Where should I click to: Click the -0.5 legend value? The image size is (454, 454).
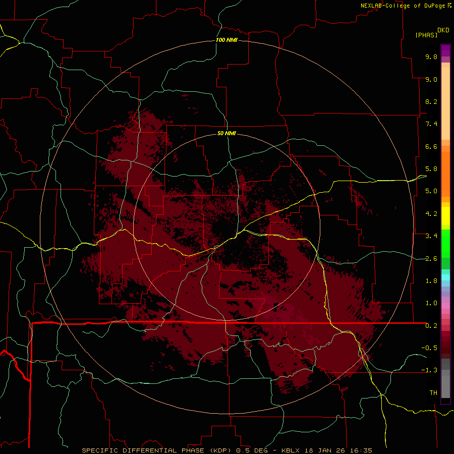(x=429, y=348)
